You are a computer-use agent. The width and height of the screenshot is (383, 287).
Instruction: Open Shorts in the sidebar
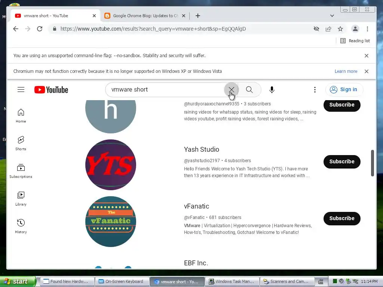point(21,143)
